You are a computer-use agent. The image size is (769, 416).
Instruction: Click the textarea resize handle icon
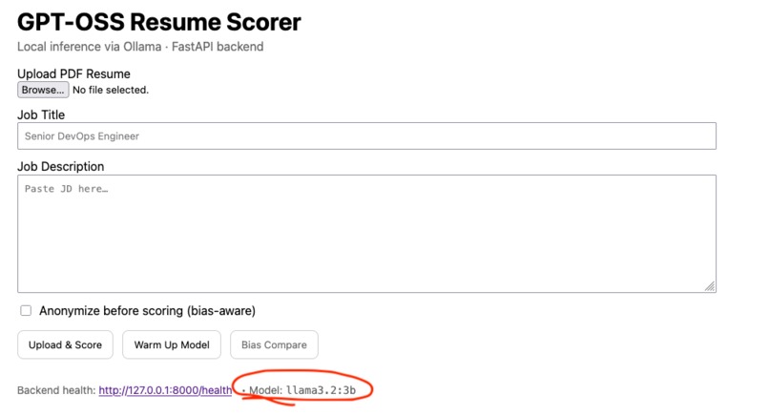coord(710,286)
